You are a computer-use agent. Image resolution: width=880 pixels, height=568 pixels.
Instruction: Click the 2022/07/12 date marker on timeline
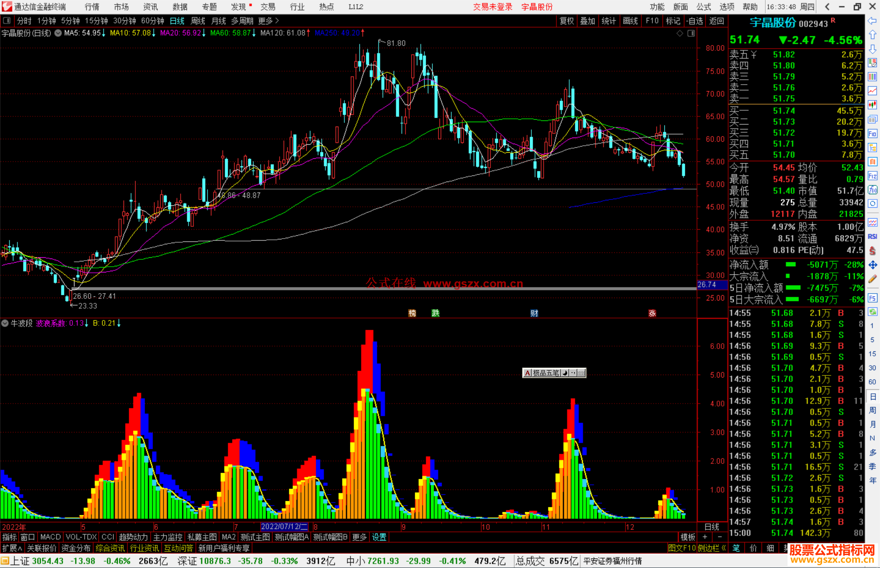pos(284,526)
